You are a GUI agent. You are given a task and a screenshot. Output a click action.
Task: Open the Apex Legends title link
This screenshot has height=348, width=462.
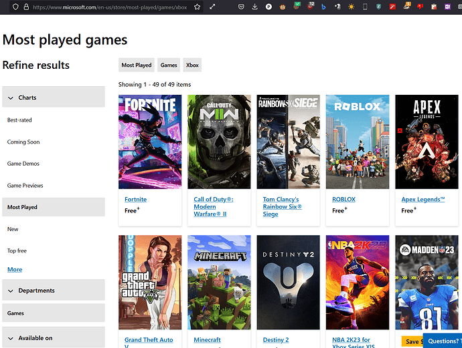(x=422, y=199)
